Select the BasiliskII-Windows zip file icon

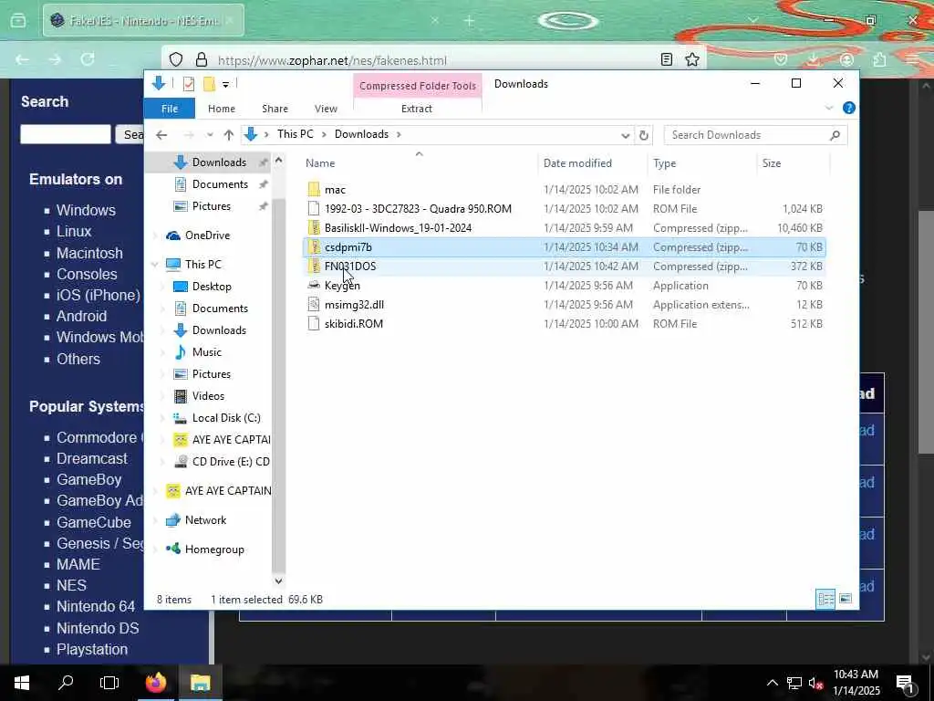314,227
